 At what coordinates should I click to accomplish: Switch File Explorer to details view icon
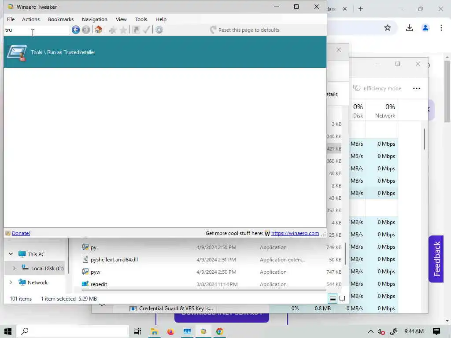pyautogui.click(x=333, y=299)
